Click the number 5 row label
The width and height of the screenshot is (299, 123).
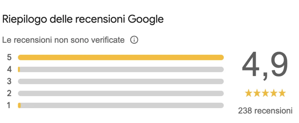(9, 58)
